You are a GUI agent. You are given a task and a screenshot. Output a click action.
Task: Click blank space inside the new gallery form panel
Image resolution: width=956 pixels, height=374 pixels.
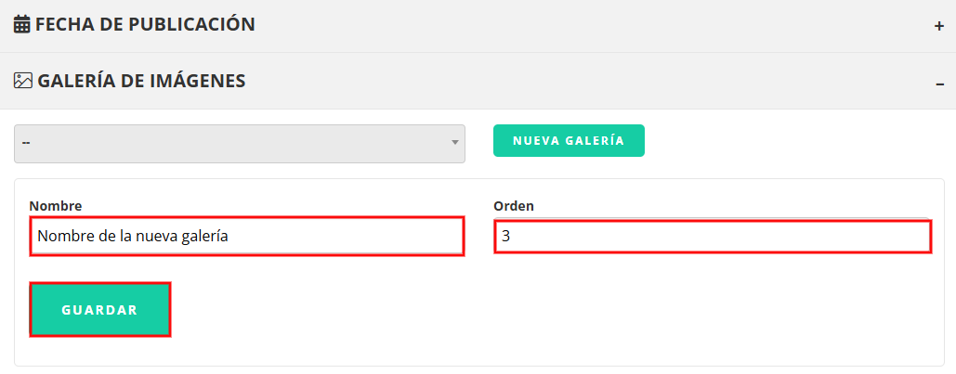click(549, 311)
